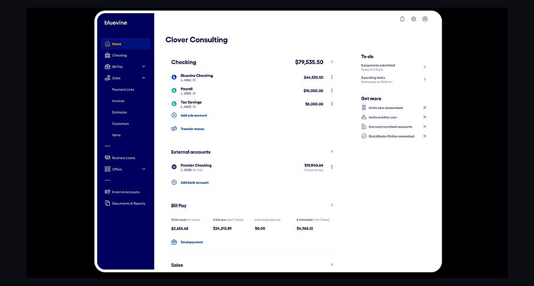Open the 2 pending tasks to-do arrow
Screen dimensions: 534x286
(425, 79)
